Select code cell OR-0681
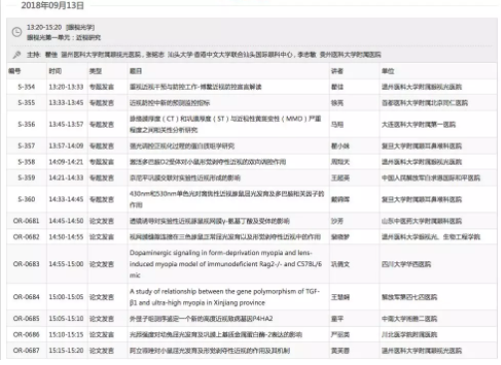This screenshot has height=365, width=501. click(x=26, y=221)
